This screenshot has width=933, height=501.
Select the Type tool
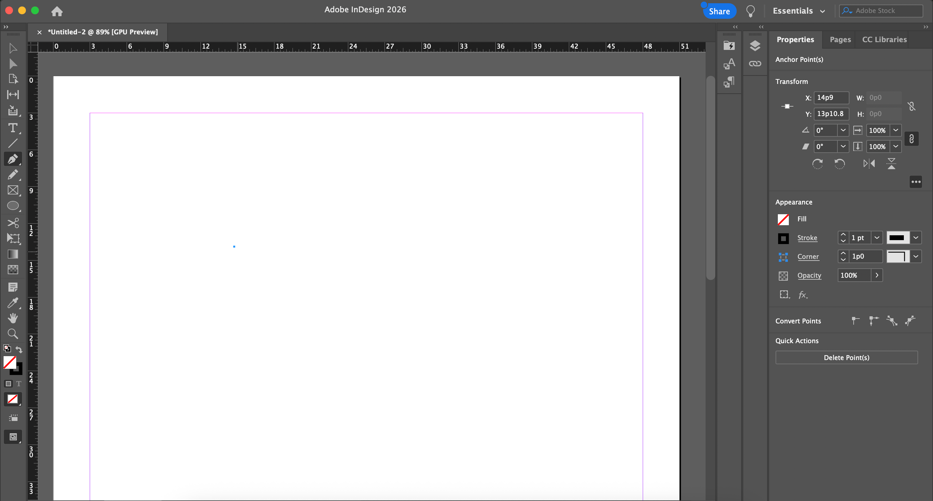(x=13, y=128)
